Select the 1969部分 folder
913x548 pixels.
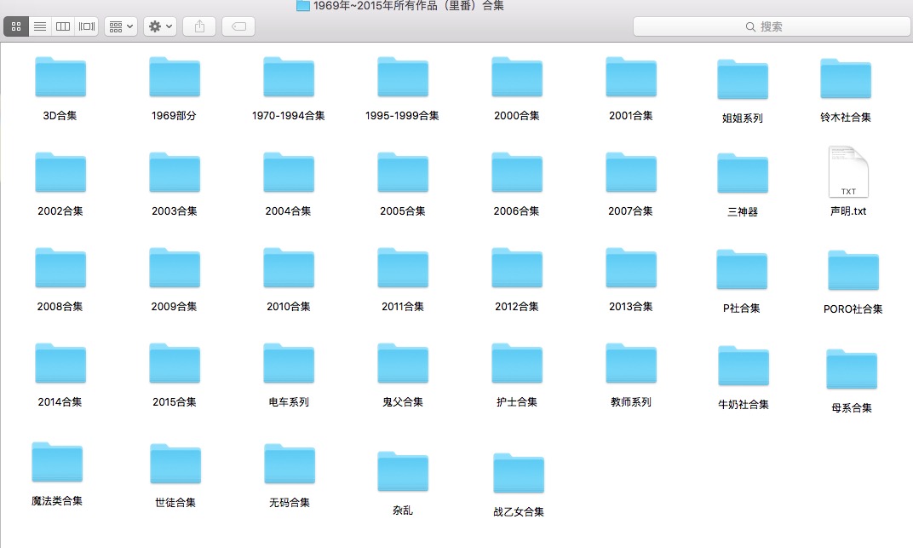[175, 78]
